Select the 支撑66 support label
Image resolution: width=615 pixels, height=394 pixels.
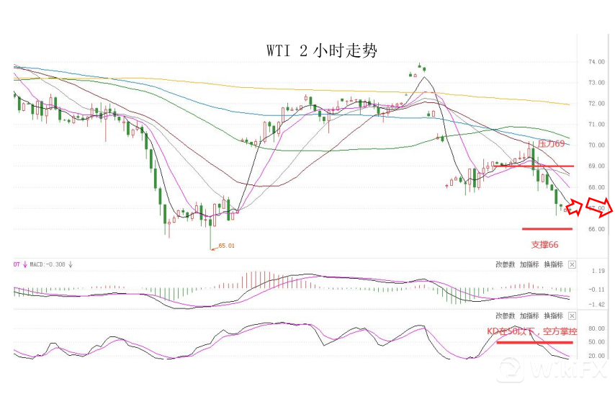[x=545, y=245]
